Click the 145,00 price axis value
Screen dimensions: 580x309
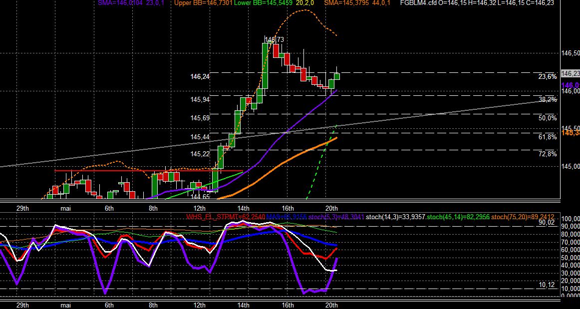tap(571, 166)
